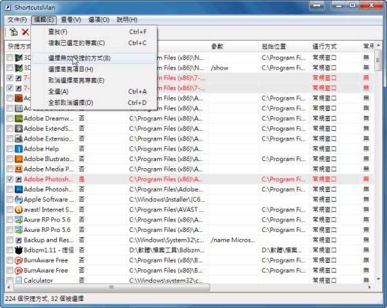Image resolution: width=387 pixels, height=308 pixels.
Task: Click the red X delete toolbar icon
Action: point(25,32)
